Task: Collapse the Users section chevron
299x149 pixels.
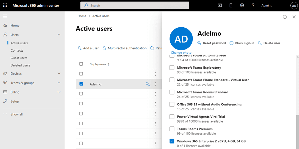Action: 59,35
